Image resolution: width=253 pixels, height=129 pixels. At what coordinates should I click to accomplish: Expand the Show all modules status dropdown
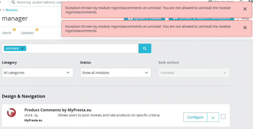pos(116,73)
